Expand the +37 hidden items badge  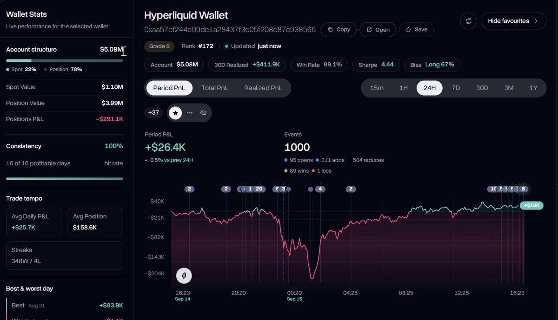[x=153, y=112]
